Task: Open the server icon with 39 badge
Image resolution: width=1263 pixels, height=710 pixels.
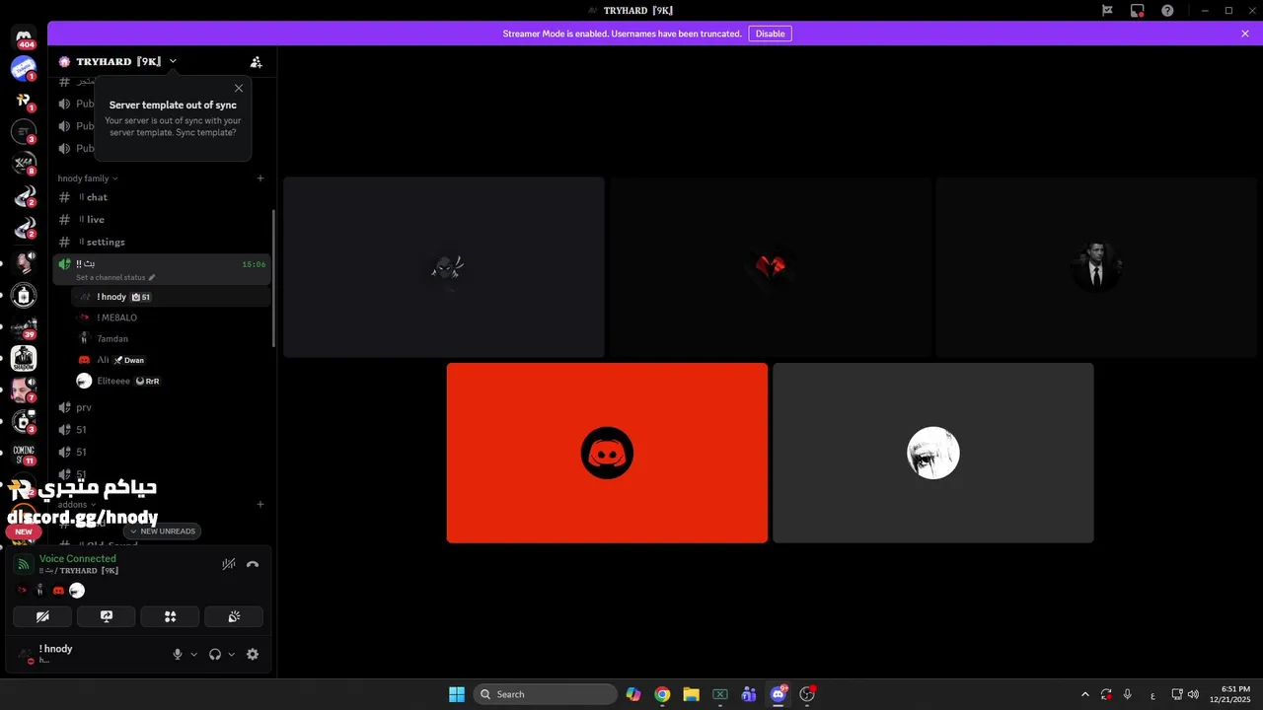Action: point(25,327)
